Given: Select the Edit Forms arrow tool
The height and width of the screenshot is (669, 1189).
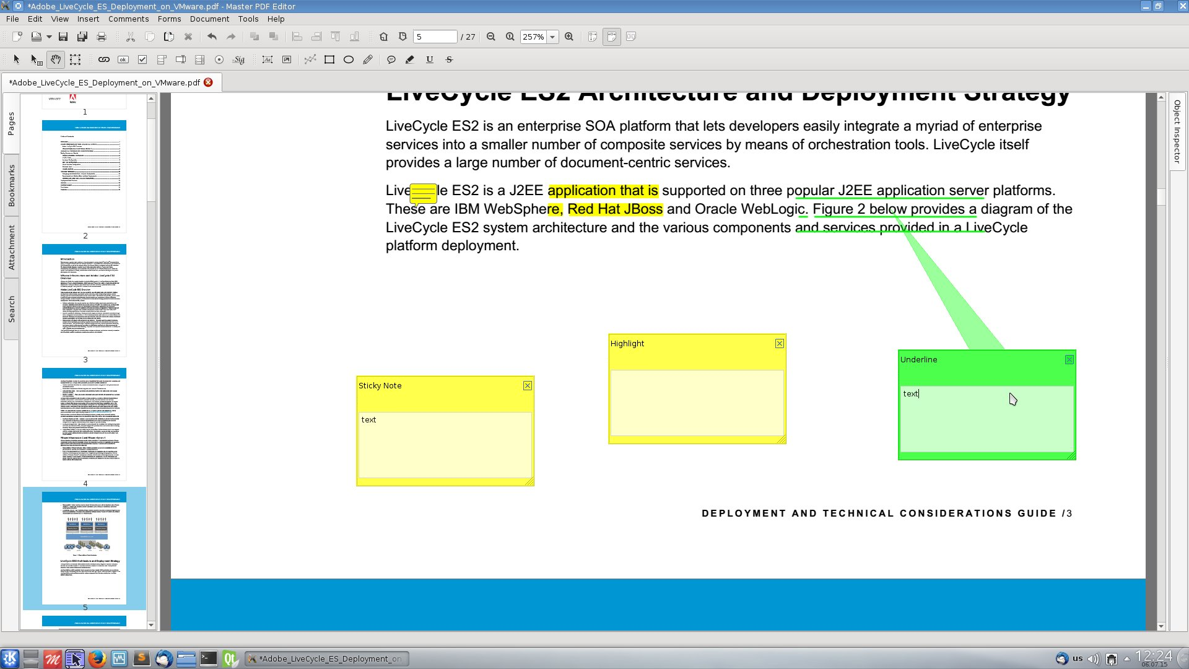Looking at the screenshot, I should [x=37, y=59].
